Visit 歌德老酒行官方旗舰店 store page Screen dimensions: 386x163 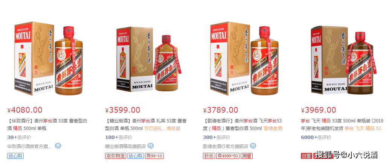[x=226, y=146]
